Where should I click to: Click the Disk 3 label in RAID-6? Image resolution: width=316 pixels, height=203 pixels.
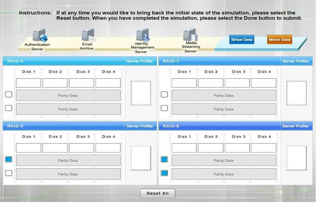coord(239,137)
